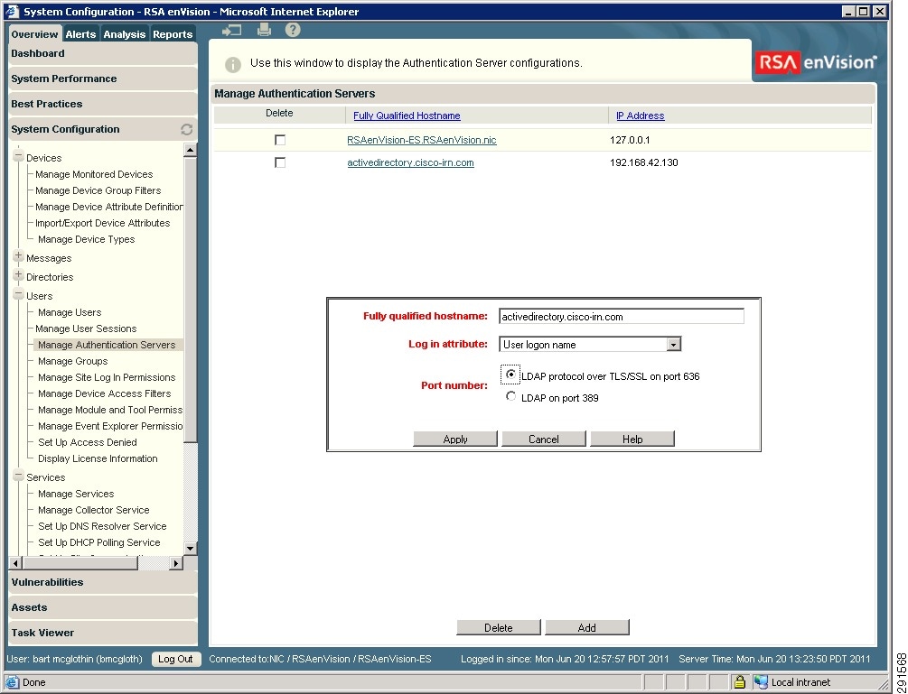Collapse the Users tree node
The height and width of the screenshot is (694, 908).
pos(19,294)
